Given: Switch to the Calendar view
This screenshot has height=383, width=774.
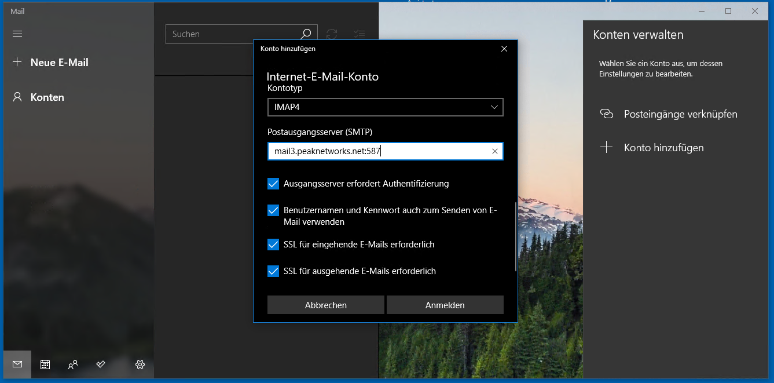Looking at the screenshot, I should 45,364.
